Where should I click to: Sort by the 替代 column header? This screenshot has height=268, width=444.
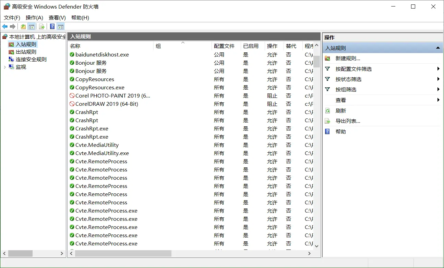point(293,46)
